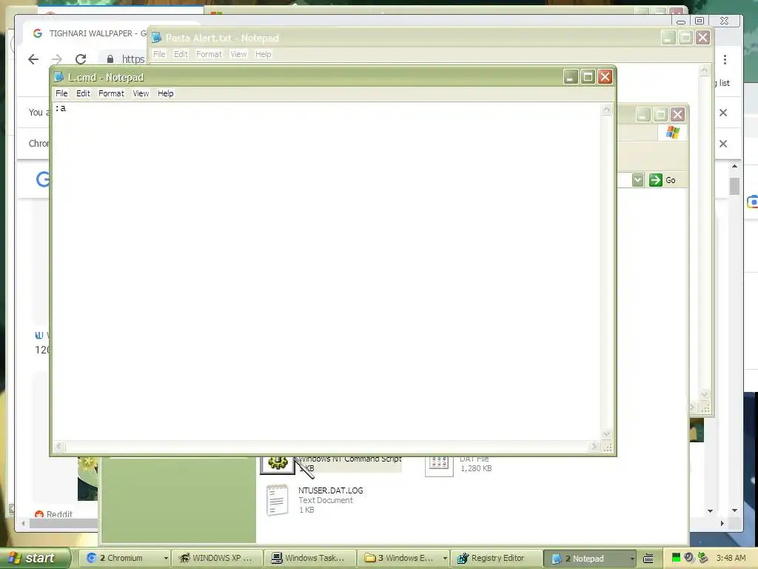Select the TIGHNARI WALLPAPER Chromium tab
Viewport: 758px width, 569px height.
(90, 33)
